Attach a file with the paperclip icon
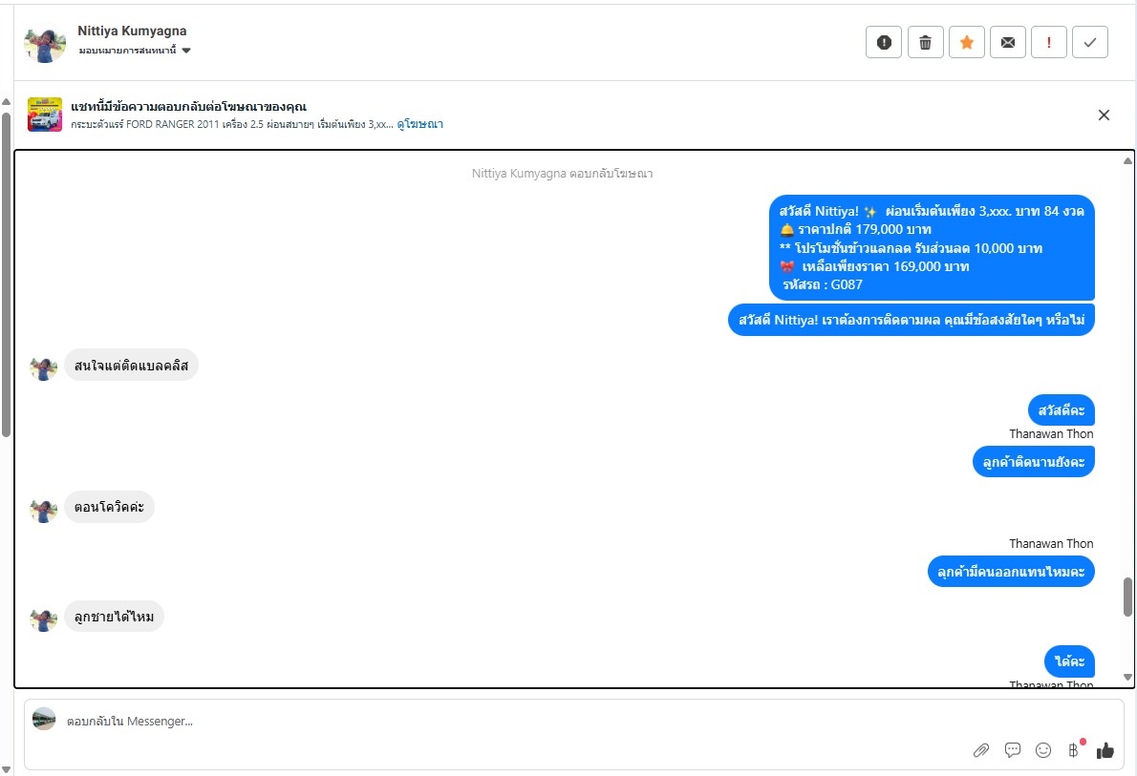 tap(981, 750)
